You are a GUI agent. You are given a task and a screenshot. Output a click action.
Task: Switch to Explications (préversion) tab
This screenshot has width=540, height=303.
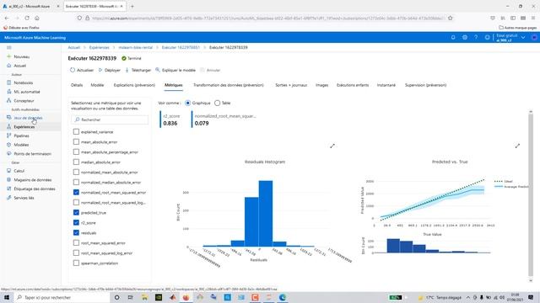pyautogui.click(x=134, y=85)
